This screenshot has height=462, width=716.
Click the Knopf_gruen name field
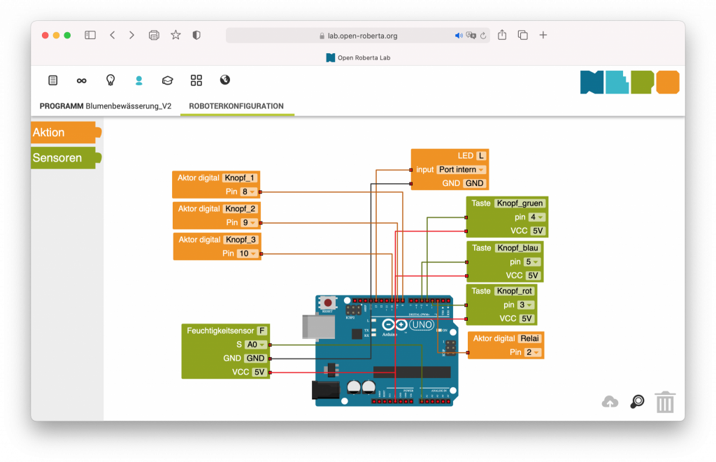[x=519, y=203]
